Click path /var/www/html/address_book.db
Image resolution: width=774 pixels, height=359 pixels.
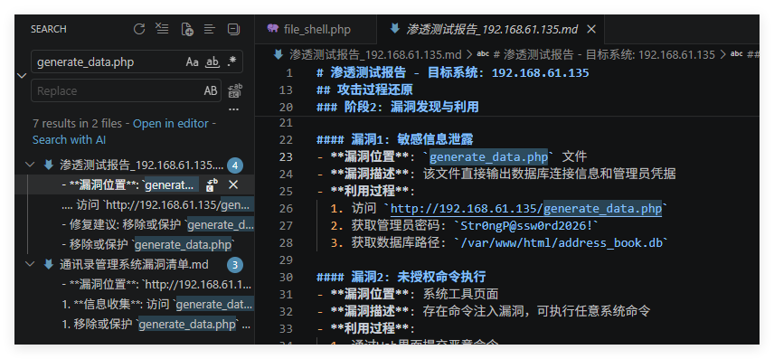(562, 243)
